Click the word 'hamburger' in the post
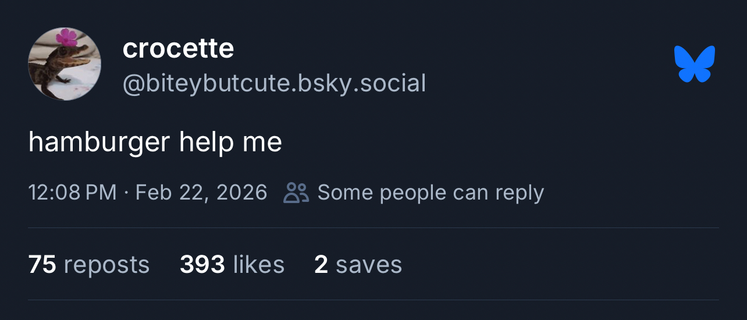Screen dimensions: 747x320 point(99,143)
